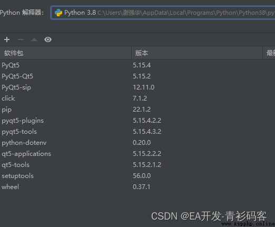Image resolution: width=275 pixels, height=227 pixels.
Task: Click the Python logo in interpreter field
Action: [58, 13]
